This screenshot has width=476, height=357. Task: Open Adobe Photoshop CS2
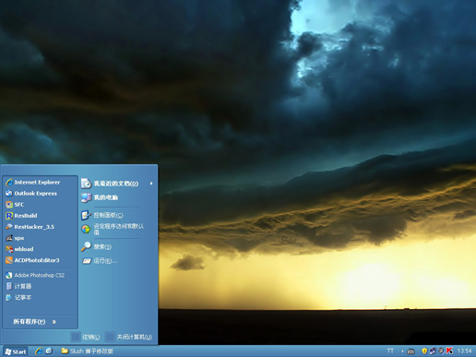(35, 275)
